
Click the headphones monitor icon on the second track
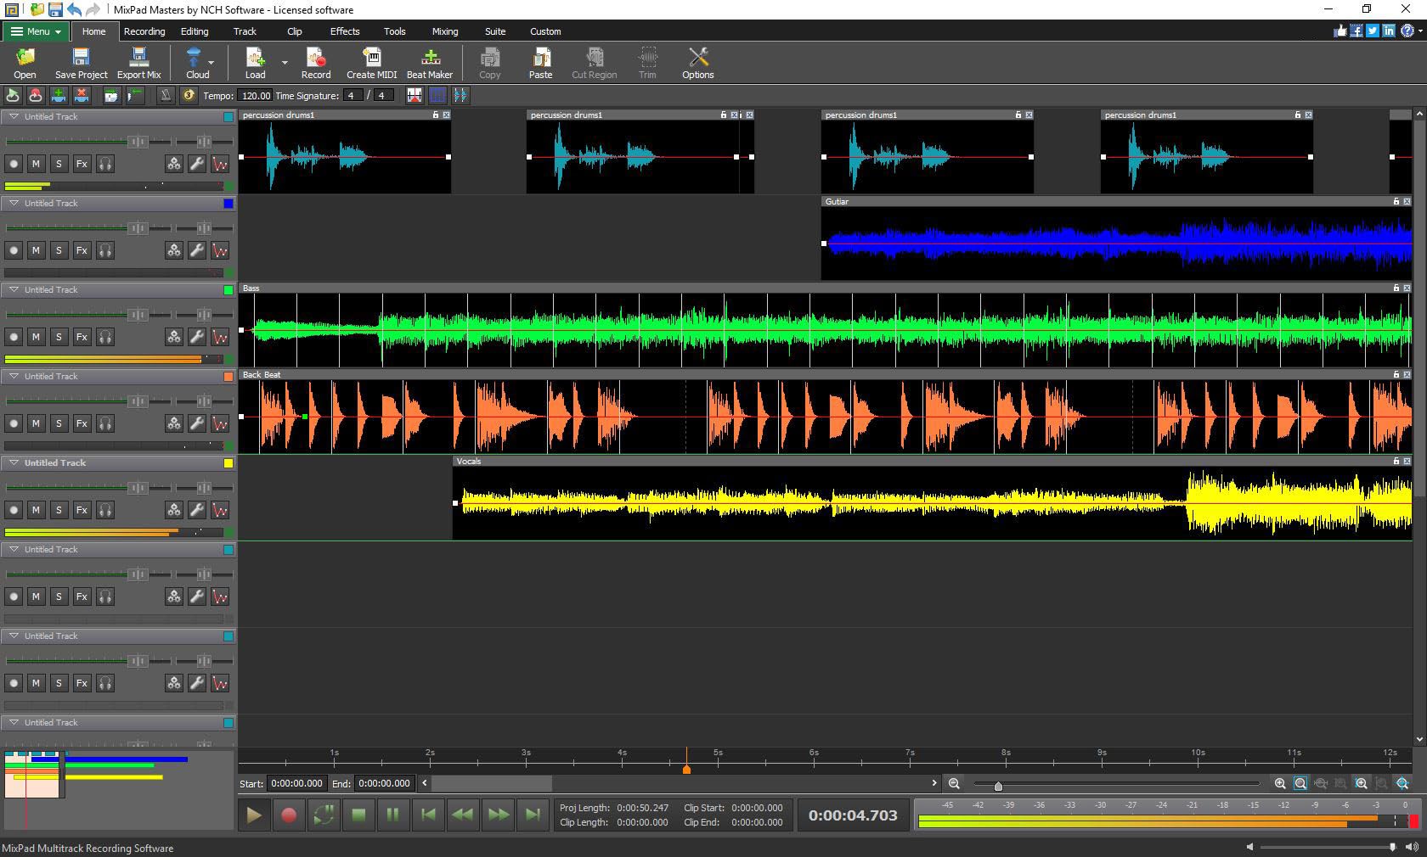pos(105,250)
